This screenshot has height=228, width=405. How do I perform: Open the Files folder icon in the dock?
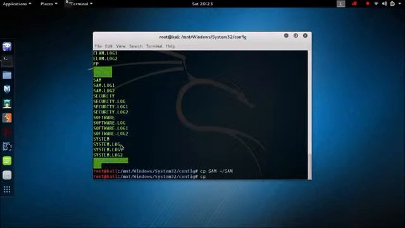(7, 75)
